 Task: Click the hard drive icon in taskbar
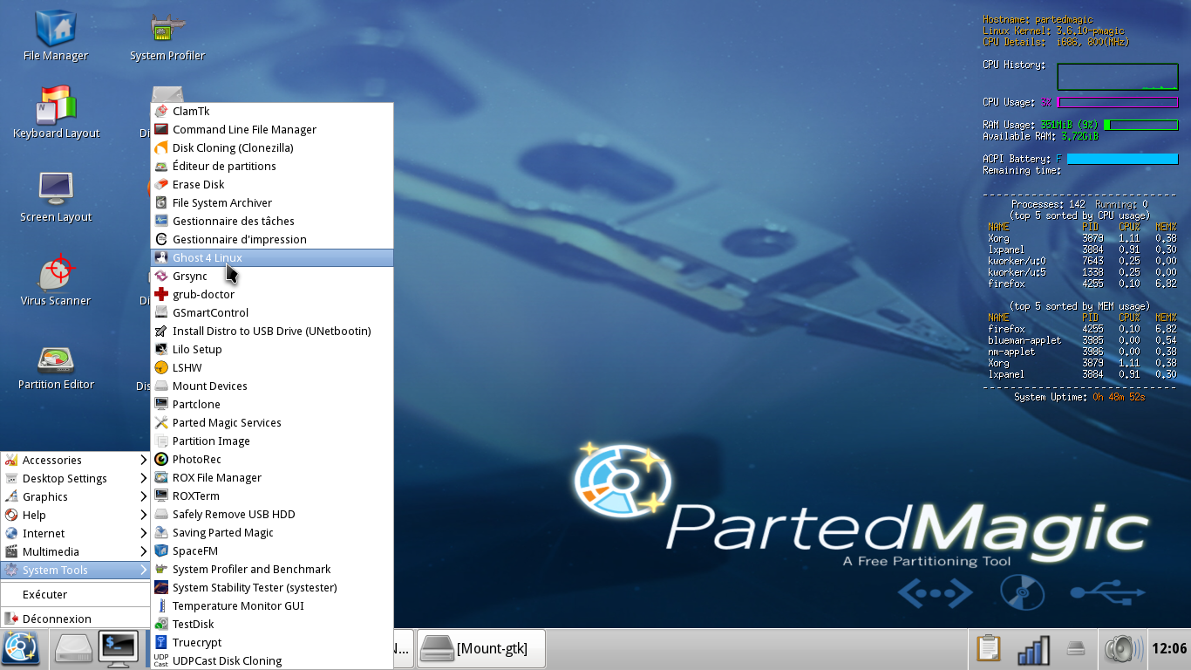72,648
